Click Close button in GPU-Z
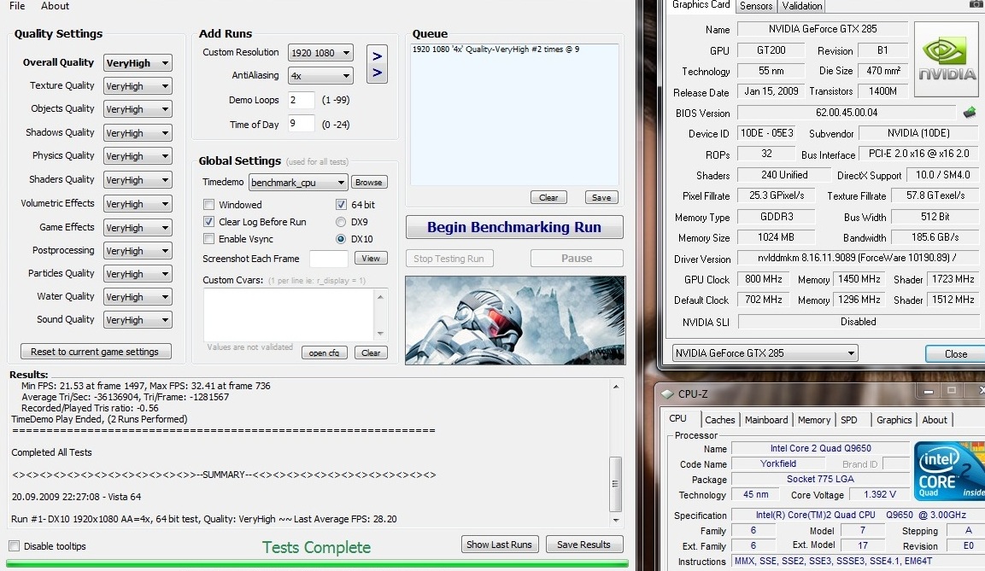This screenshot has height=571, width=985. pos(955,354)
